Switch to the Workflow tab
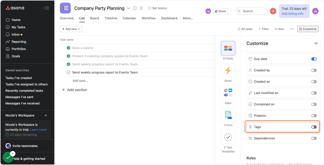Screen dimensions: 324x165 pos(148,18)
